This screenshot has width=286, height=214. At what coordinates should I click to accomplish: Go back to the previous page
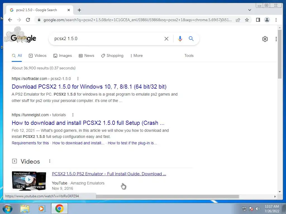pos(10,20)
